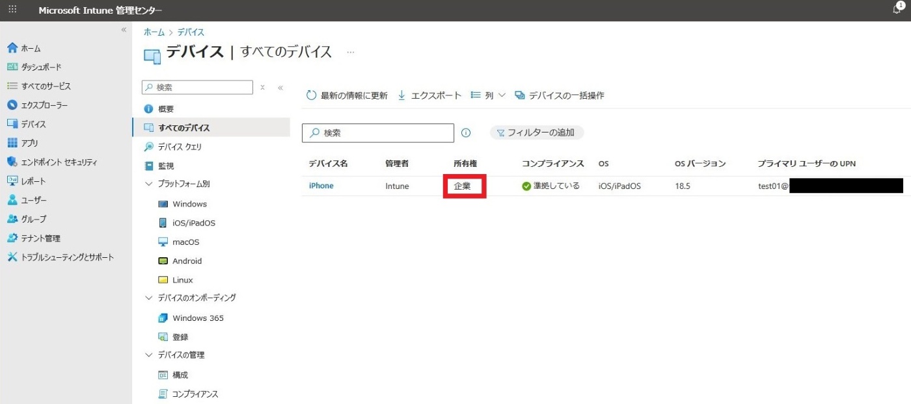Click the エクスプローラー icon in sidebar
Viewport: 911px width, 404px height.
[x=12, y=105]
